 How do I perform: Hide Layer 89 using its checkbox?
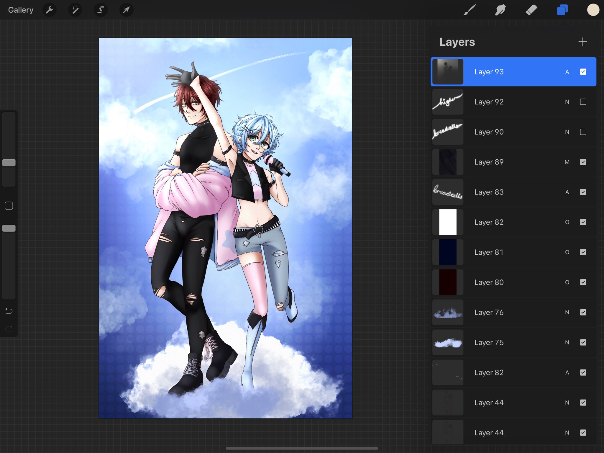(x=583, y=162)
